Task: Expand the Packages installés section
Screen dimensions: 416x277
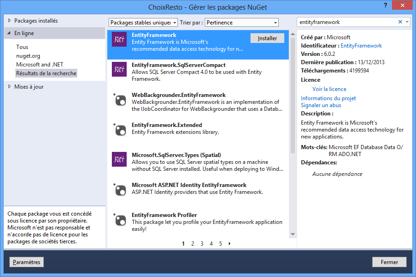Action: (x=10, y=20)
